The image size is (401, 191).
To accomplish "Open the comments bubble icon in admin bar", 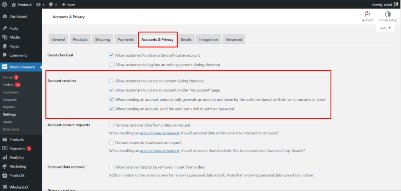I will point(51,5).
